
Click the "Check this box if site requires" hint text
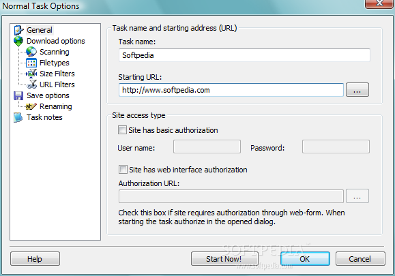point(231,217)
